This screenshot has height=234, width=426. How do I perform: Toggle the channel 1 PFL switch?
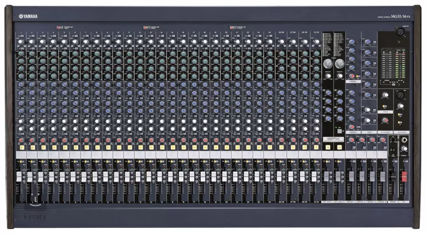21,162
